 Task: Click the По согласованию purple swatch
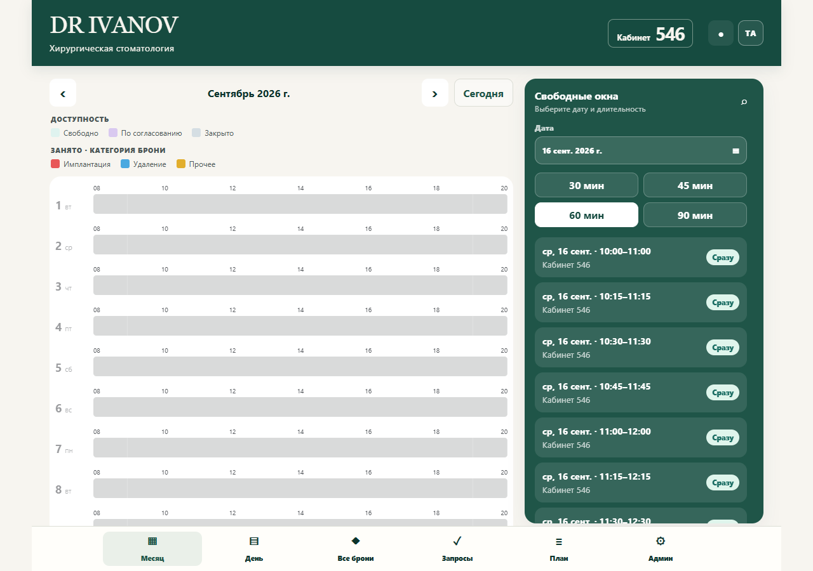pyautogui.click(x=113, y=133)
